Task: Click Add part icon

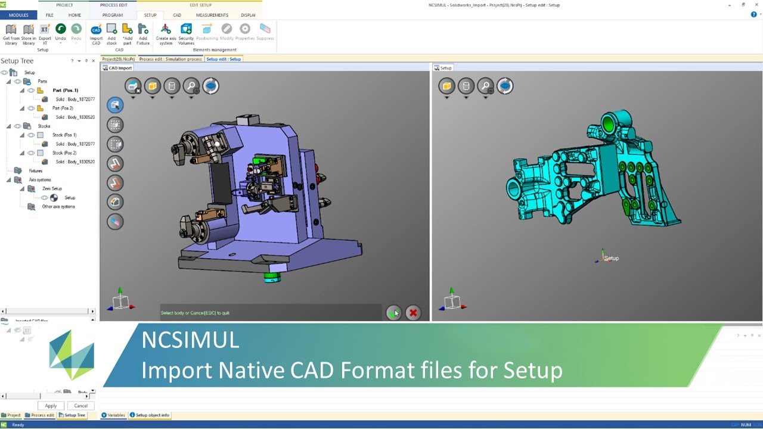Action: [127, 29]
